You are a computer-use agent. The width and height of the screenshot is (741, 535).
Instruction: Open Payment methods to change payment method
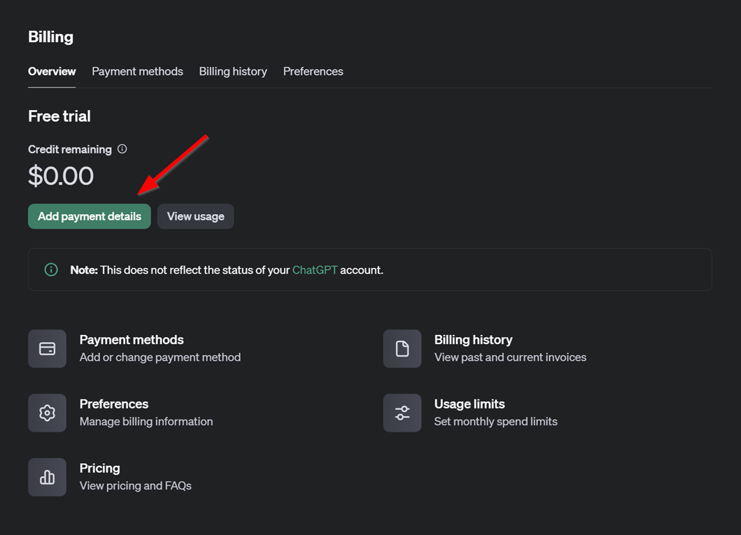132,339
